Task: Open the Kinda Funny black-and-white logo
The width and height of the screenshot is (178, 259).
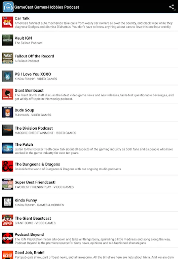Action: [8, 202]
